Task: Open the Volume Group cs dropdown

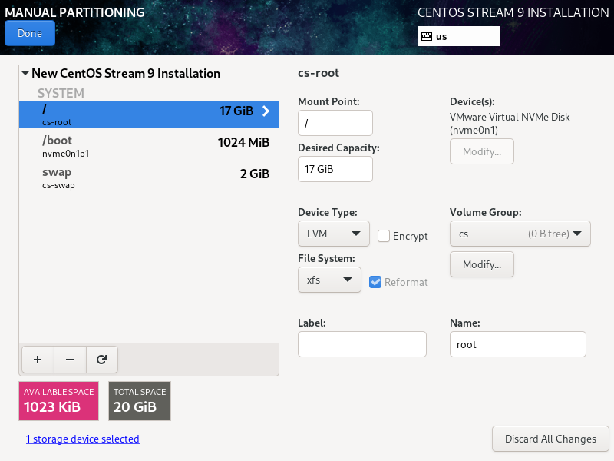Action: tap(520, 234)
